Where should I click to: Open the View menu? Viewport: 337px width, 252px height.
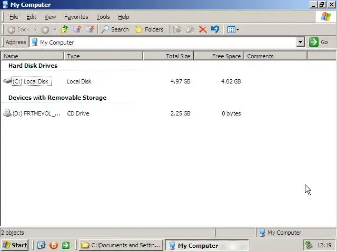(x=50, y=17)
